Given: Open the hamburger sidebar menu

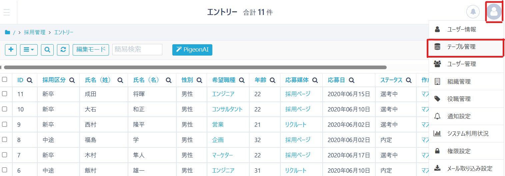Looking at the screenshot, I should (7, 12).
